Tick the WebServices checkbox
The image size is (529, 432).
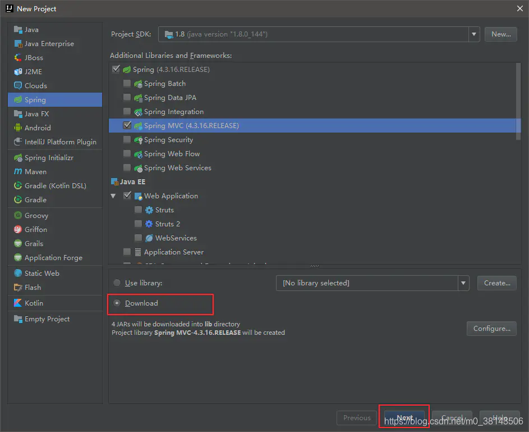[138, 238]
